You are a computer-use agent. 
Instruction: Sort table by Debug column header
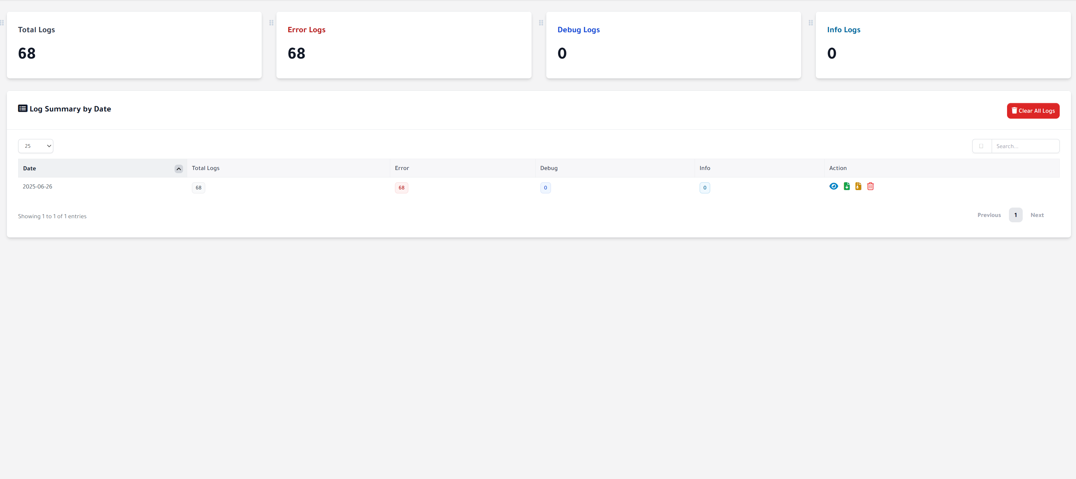click(x=548, y=168)
